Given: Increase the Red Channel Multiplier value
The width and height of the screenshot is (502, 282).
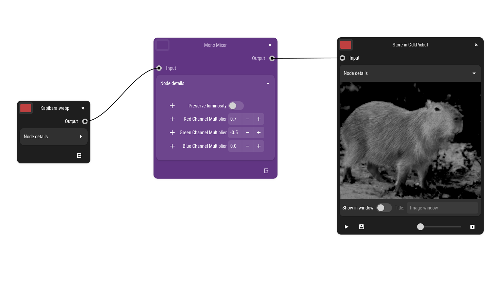Looking at the screenshot, I should click(259, 119).
